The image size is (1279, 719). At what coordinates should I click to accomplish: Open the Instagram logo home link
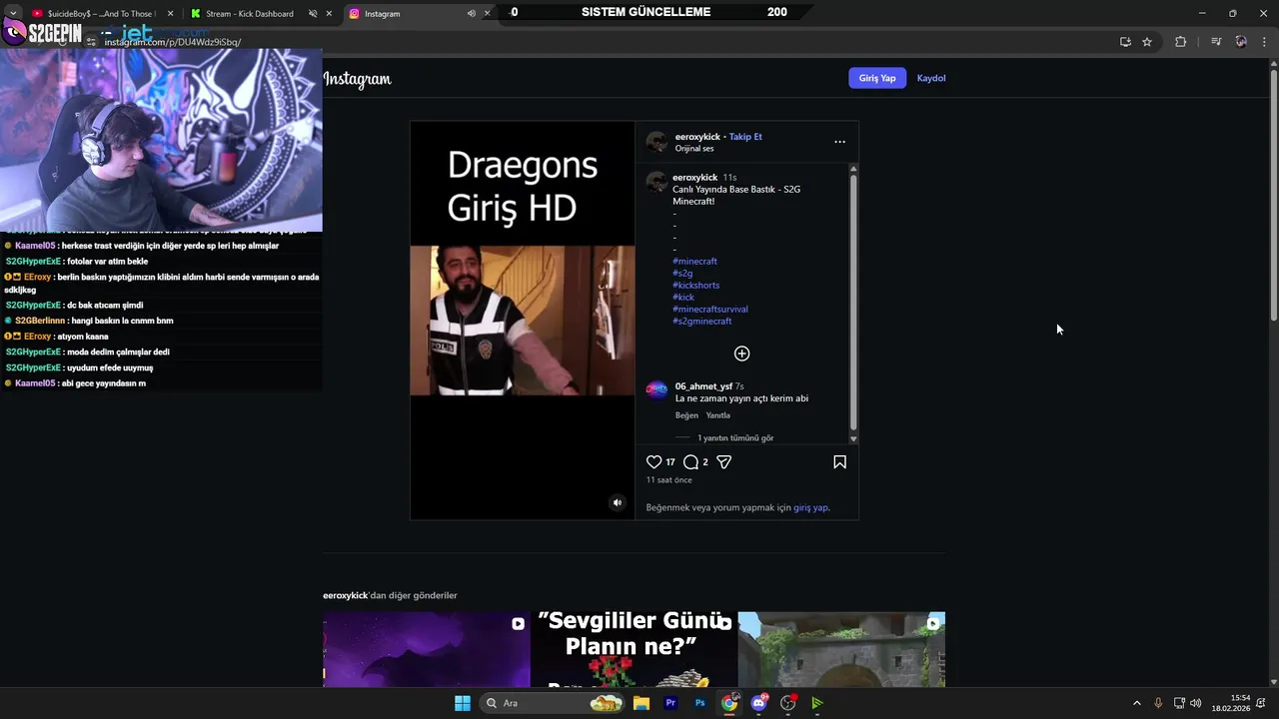point(358,79)
